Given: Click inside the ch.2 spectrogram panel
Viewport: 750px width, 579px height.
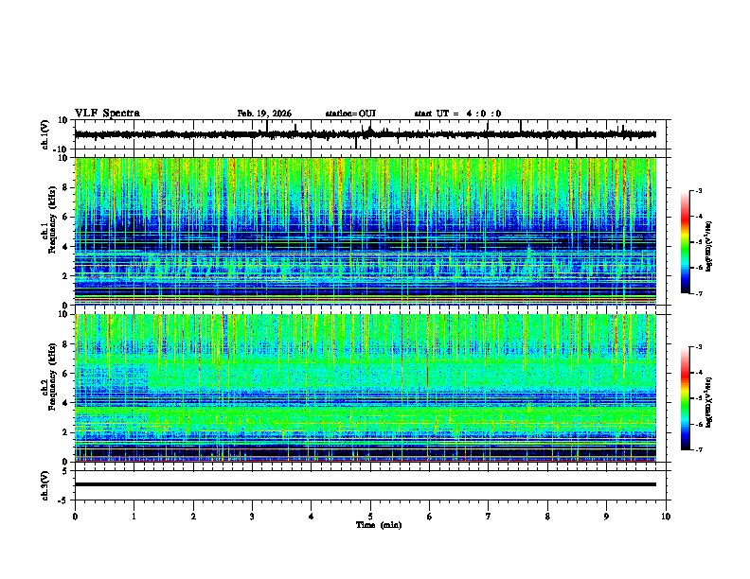Looking at the screenshot, I should (x=365, y=388).
